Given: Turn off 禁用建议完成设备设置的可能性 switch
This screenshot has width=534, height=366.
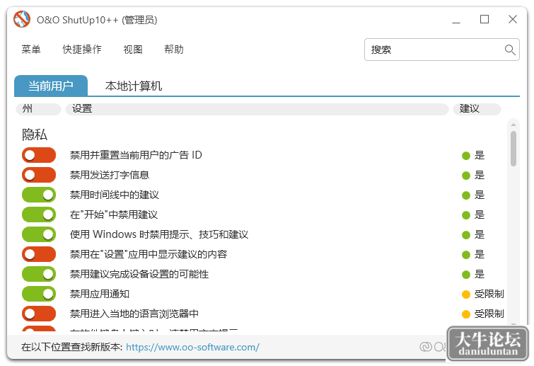Looking at the screenshot, I should pos(39,274).
